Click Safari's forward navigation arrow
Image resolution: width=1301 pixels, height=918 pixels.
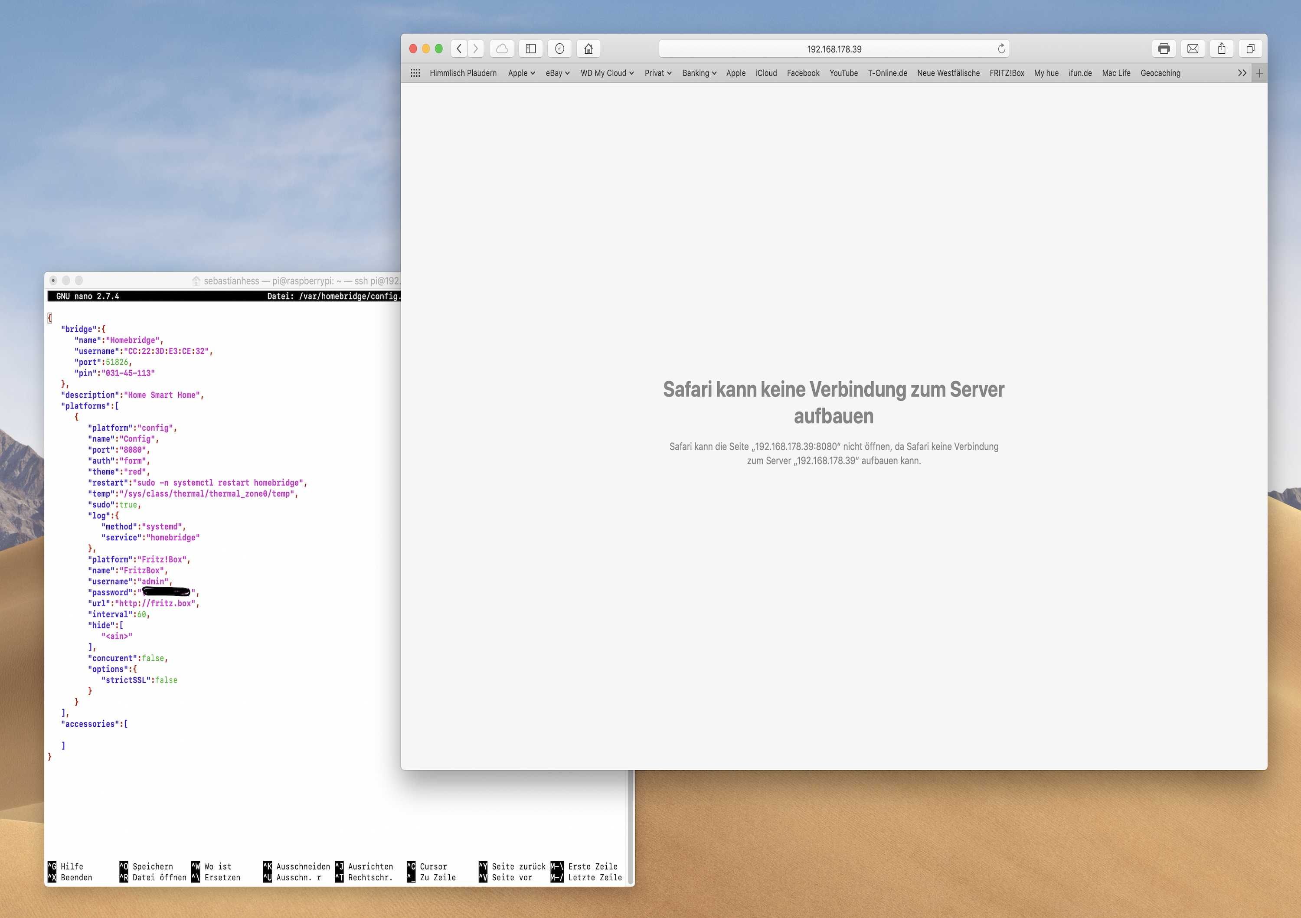point(476,49)
